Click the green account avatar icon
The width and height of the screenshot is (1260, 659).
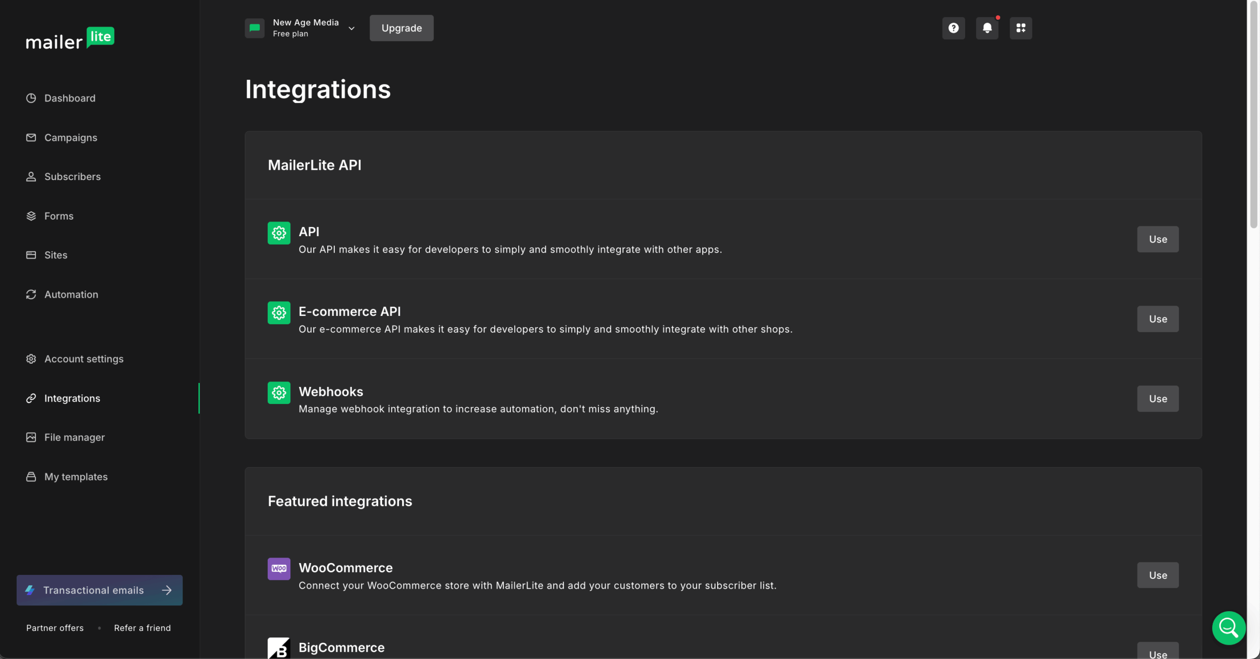254,28
